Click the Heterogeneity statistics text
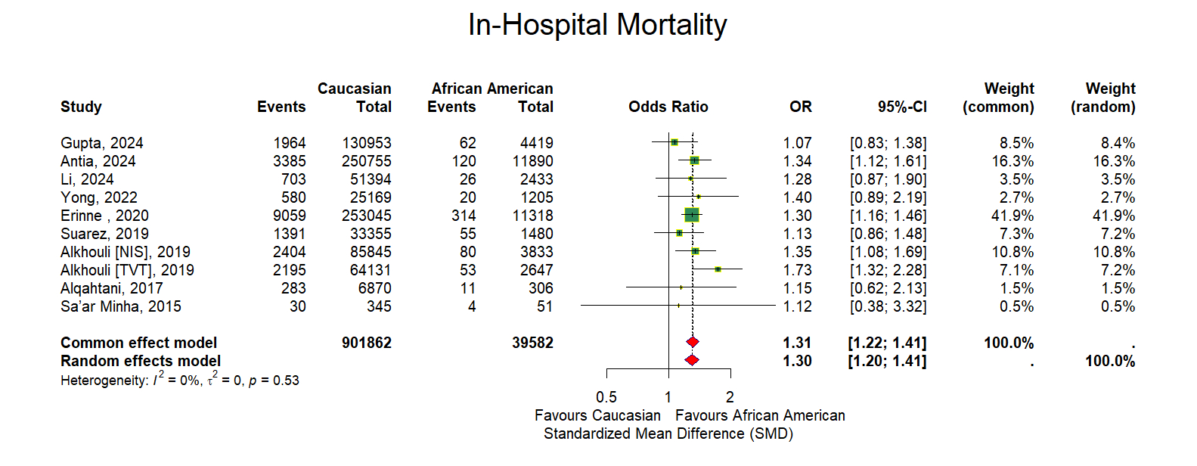 point(180,379)
